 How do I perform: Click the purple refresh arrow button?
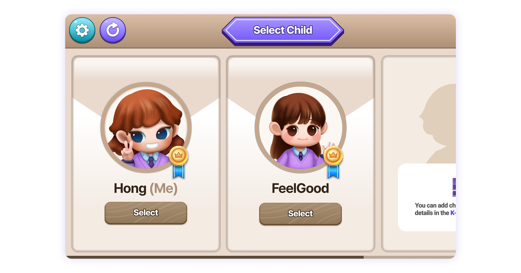[113, 30]
